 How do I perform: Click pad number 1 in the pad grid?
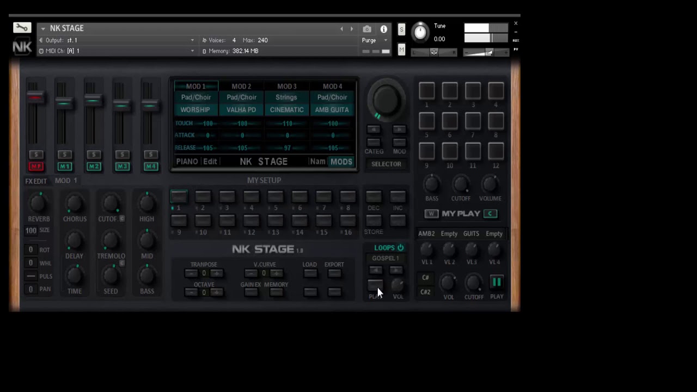(x=426, y=91)
